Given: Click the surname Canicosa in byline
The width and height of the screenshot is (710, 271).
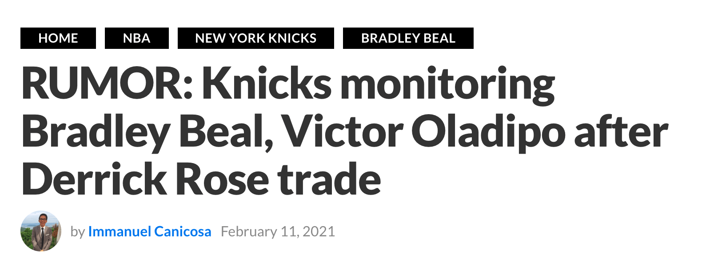Looking at the screenshot, I should (x=183, y=231).
